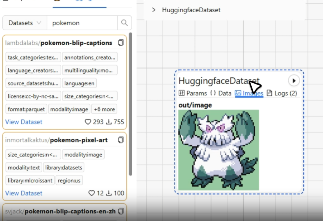Expand the HuggingfaceDataset breadcrumb chevron
Image resolution: width=323 pixels, height=221 pixels.
154,10
